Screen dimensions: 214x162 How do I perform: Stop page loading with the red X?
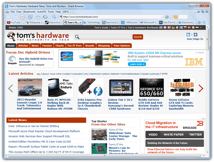pos(22,17)
